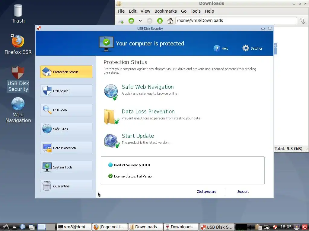
Task: Select the Web Navigation desktop icon
Action: pyautogui.click(x=18, y=110)
